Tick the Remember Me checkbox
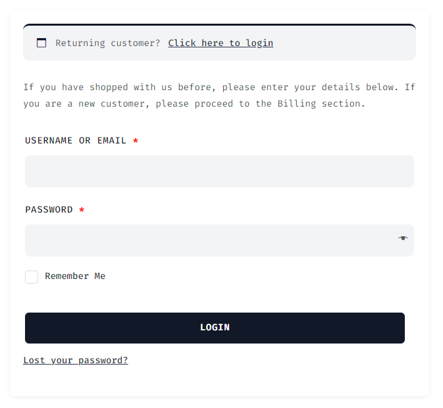The width and height of the screenshot is (443, 408). click(x=32, y=277)
